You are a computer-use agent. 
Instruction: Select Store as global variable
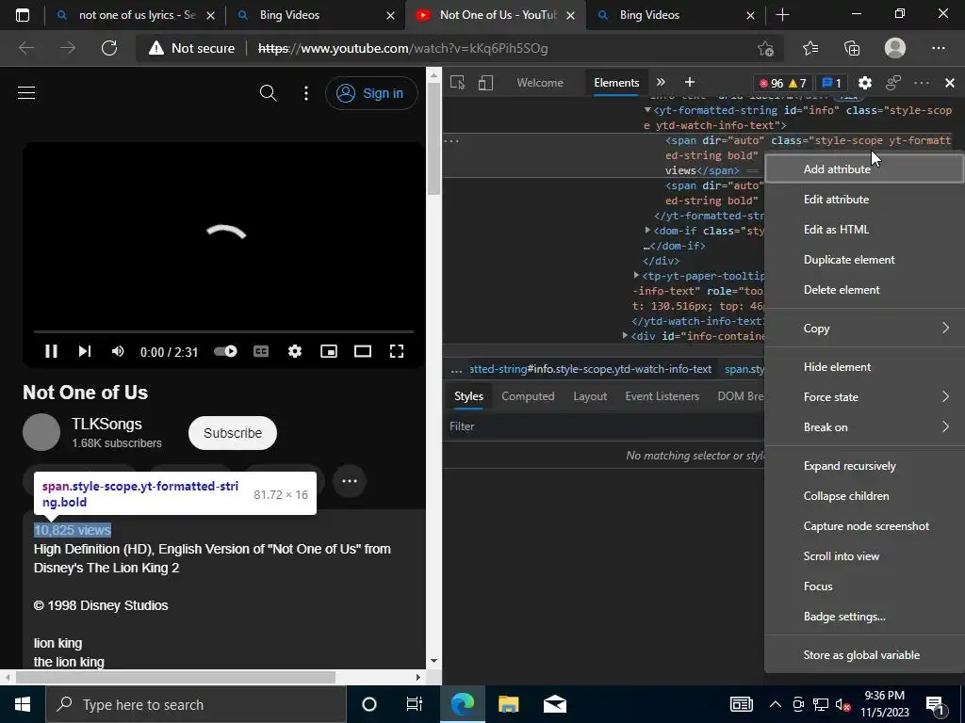tap(864, 655)
